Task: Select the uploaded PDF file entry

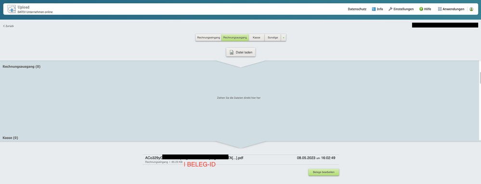Action: pyautogui.click(x=241, y=159)
